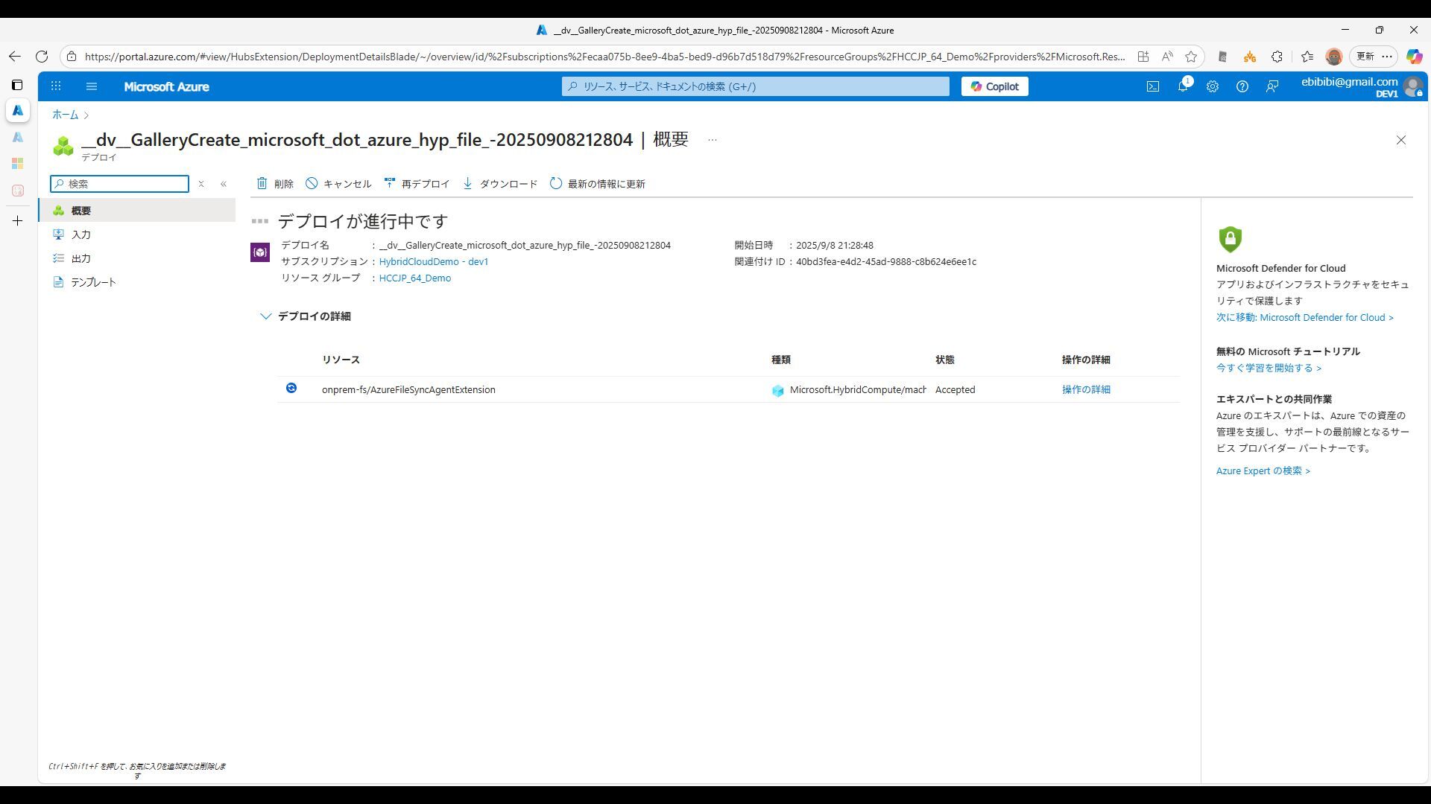
Task: Click the 関連付け ID value
Action: point(886,261)
